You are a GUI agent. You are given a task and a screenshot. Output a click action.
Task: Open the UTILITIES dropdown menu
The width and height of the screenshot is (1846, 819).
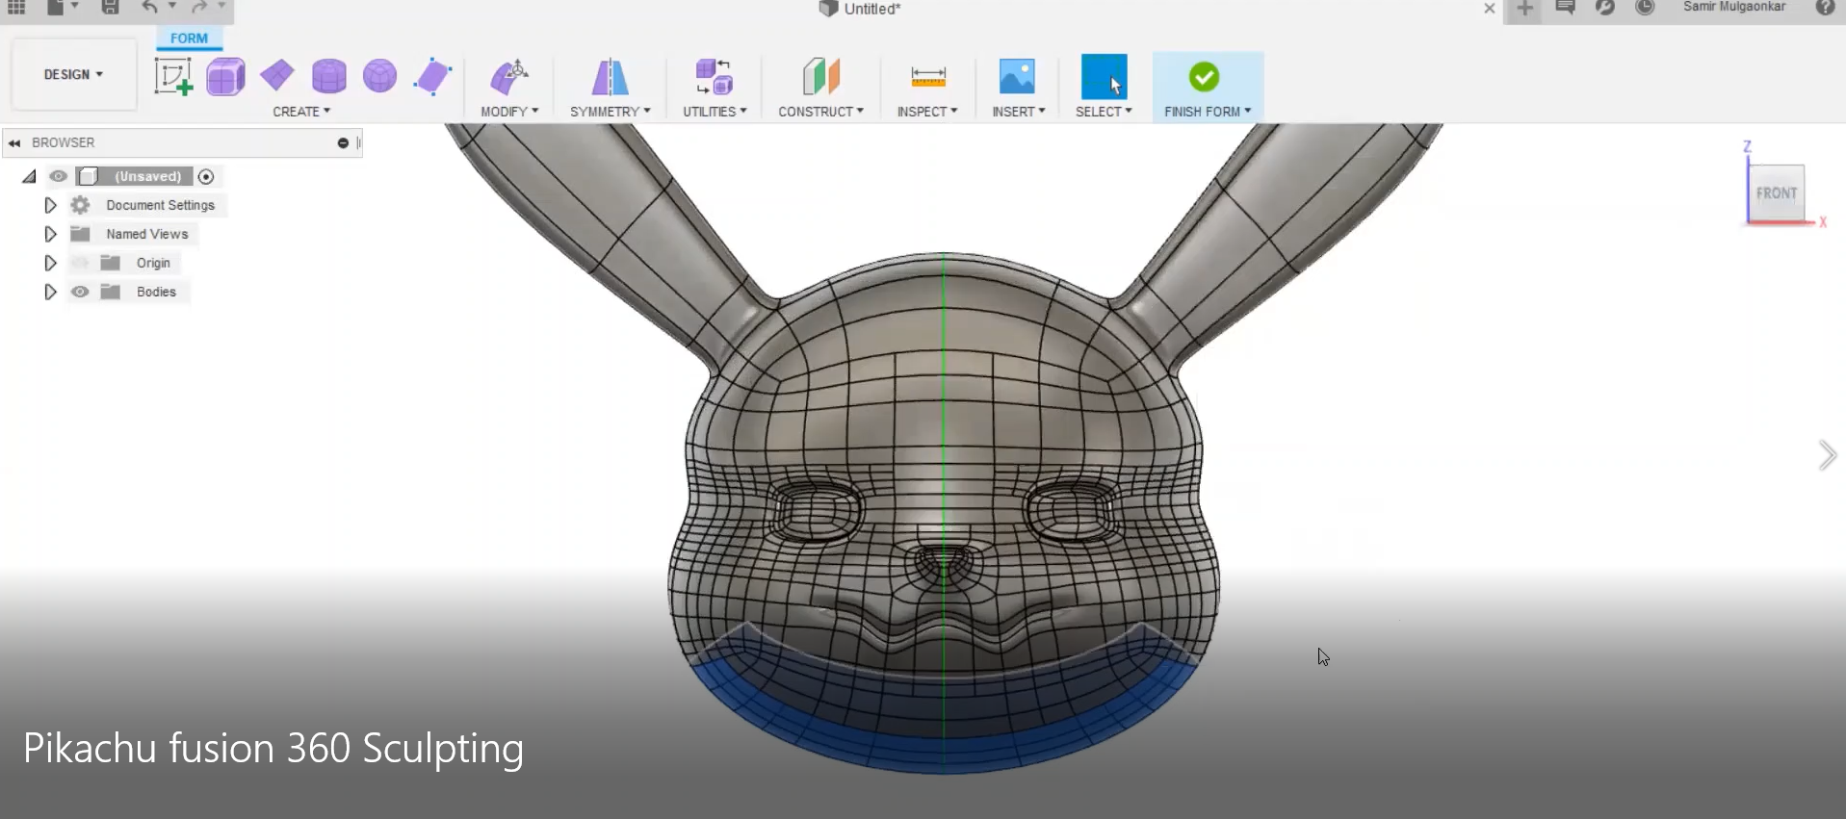coord(715,112)
